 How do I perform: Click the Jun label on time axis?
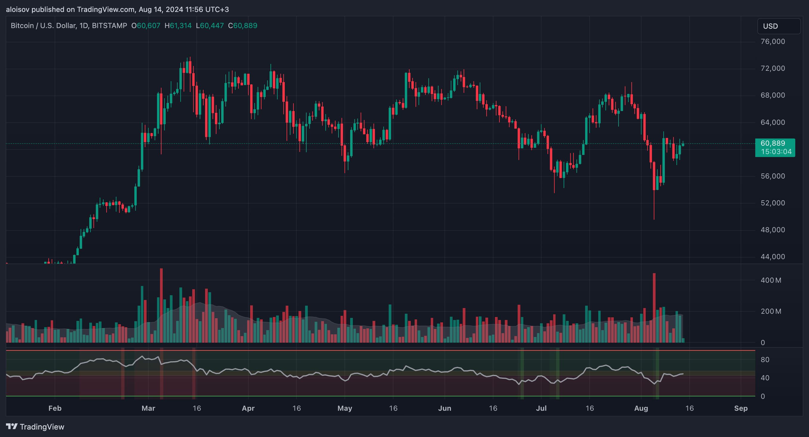click(445, 408)
